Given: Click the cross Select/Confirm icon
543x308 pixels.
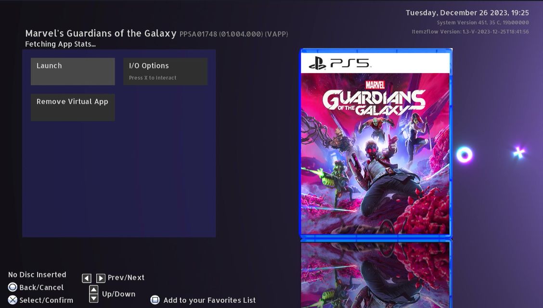Looking at the screenshot, I should 13,300.
